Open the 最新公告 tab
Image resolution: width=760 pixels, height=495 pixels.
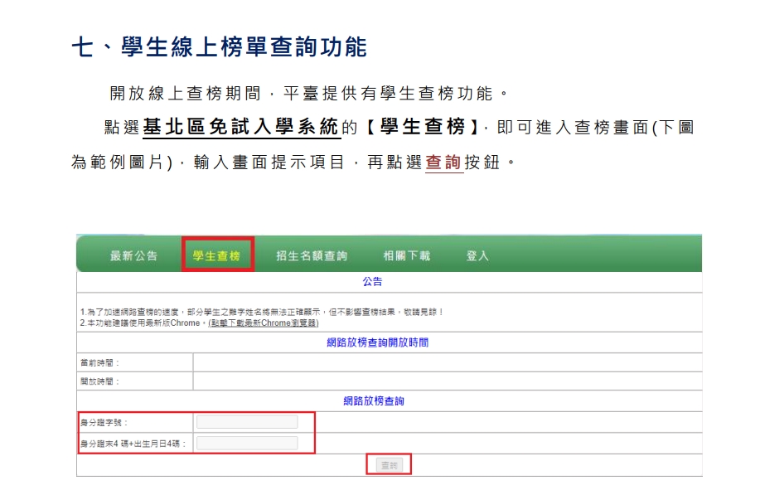(133, 255)
